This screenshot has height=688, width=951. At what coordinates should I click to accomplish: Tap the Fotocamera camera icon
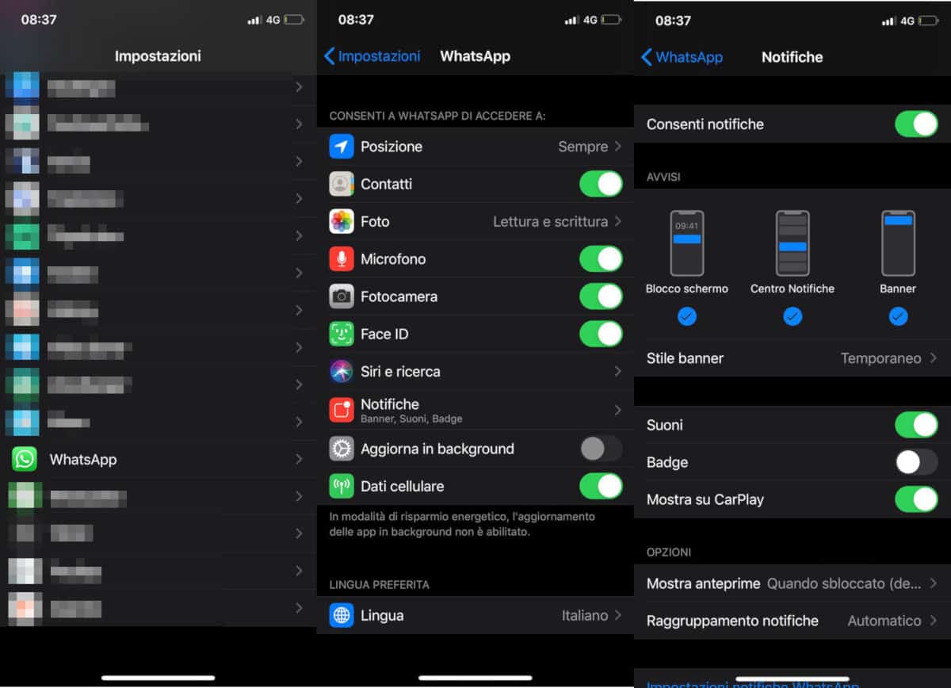coord(342,296)
